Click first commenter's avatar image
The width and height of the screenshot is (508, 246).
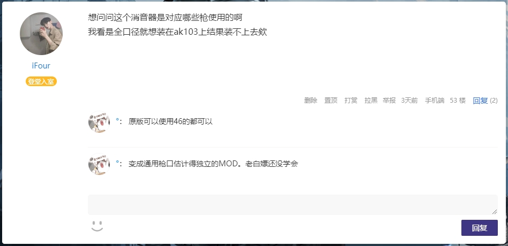point(99,122)
